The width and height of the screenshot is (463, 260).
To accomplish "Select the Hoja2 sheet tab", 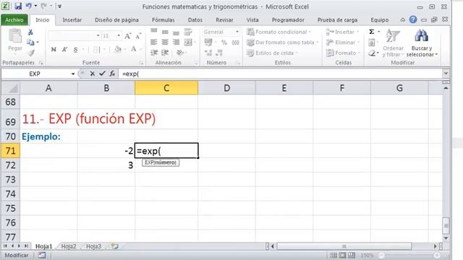I will (x=69, y=246).
